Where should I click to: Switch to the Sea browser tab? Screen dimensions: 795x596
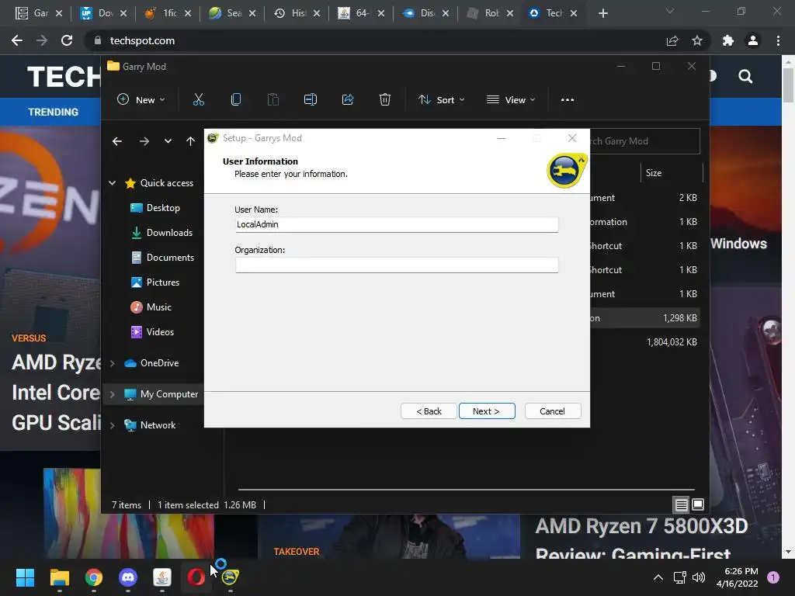click(x=232, y=13)
